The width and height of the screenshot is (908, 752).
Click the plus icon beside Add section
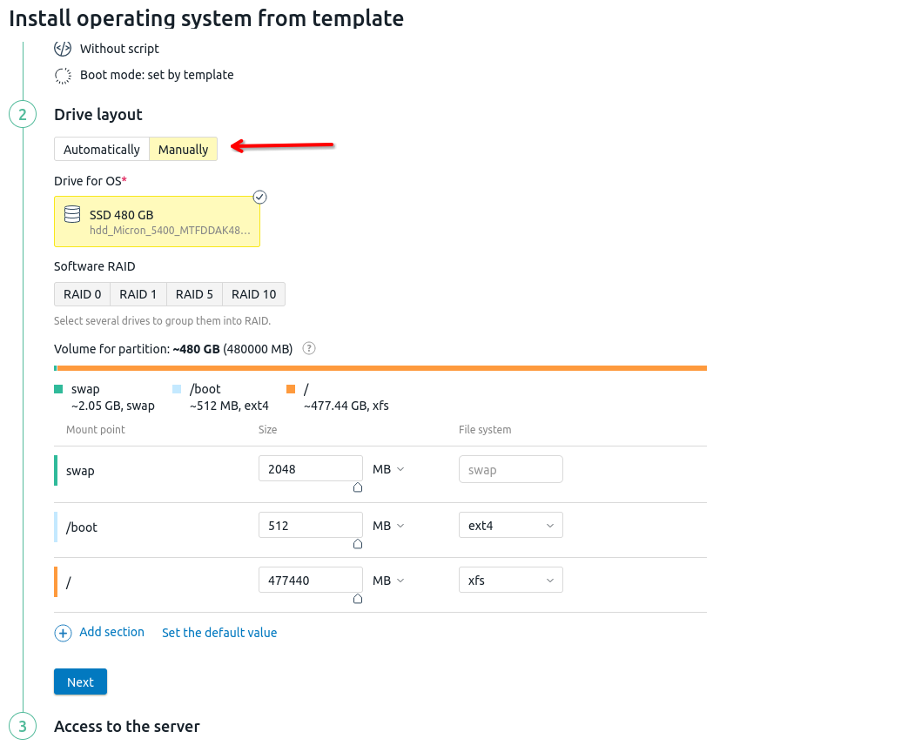(x=63, y=633)
